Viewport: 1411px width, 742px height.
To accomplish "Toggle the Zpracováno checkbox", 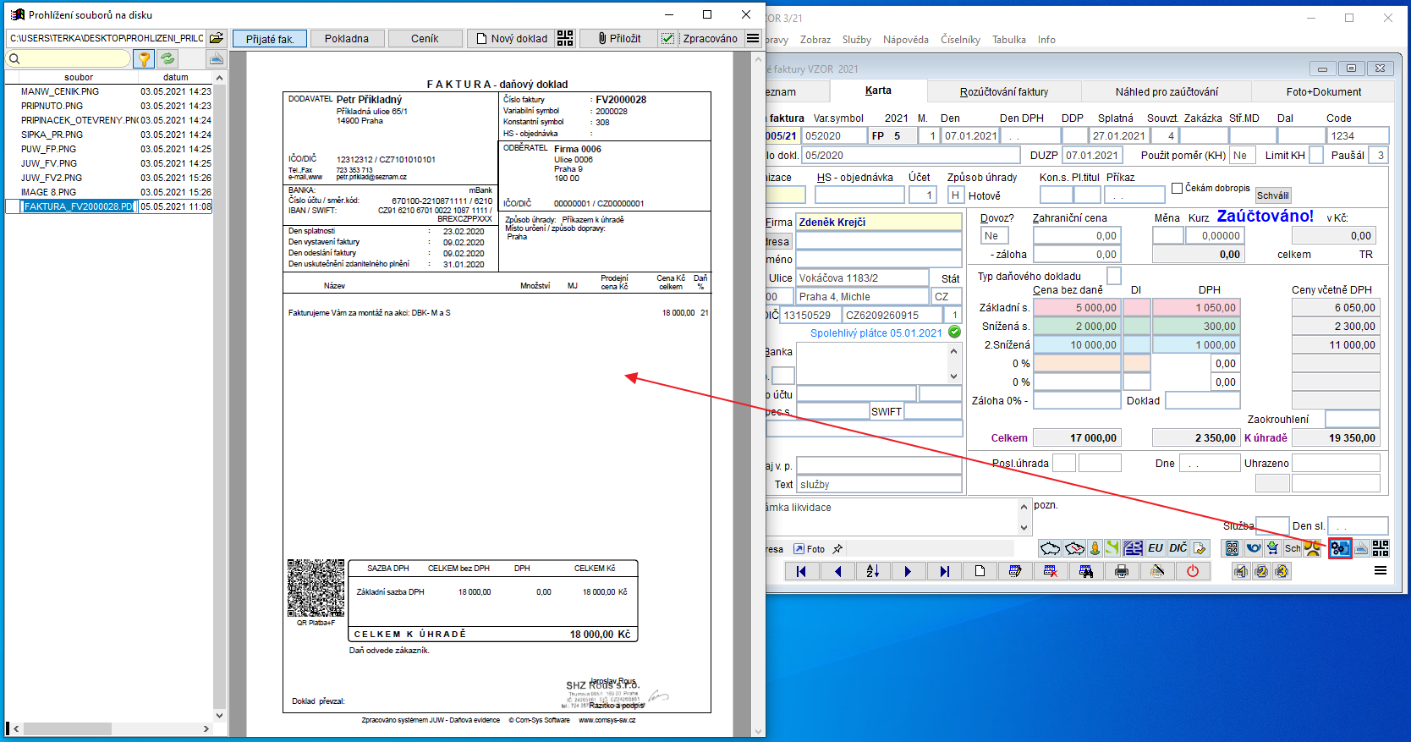I will [668, 38].
